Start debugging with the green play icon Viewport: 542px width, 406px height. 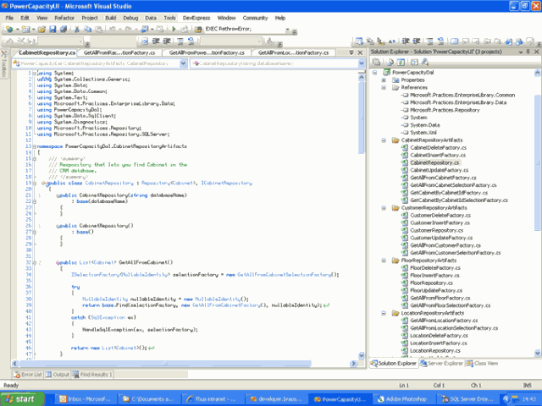(174, 30)
